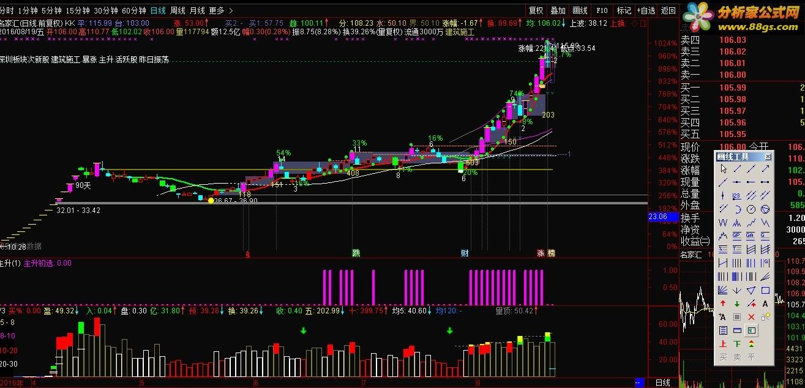Toggle the 复权 price adjustment button
This screenshot has height=388, width=805.
pyautogui.click(x=536, y=10)
